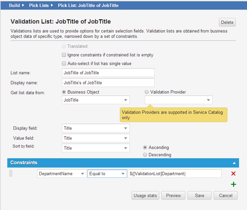
Task: Remove the DepartmentName constraint with red X
Action: tap(233, 174)
